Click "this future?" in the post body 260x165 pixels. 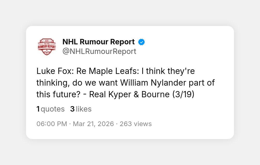(58, 94)
